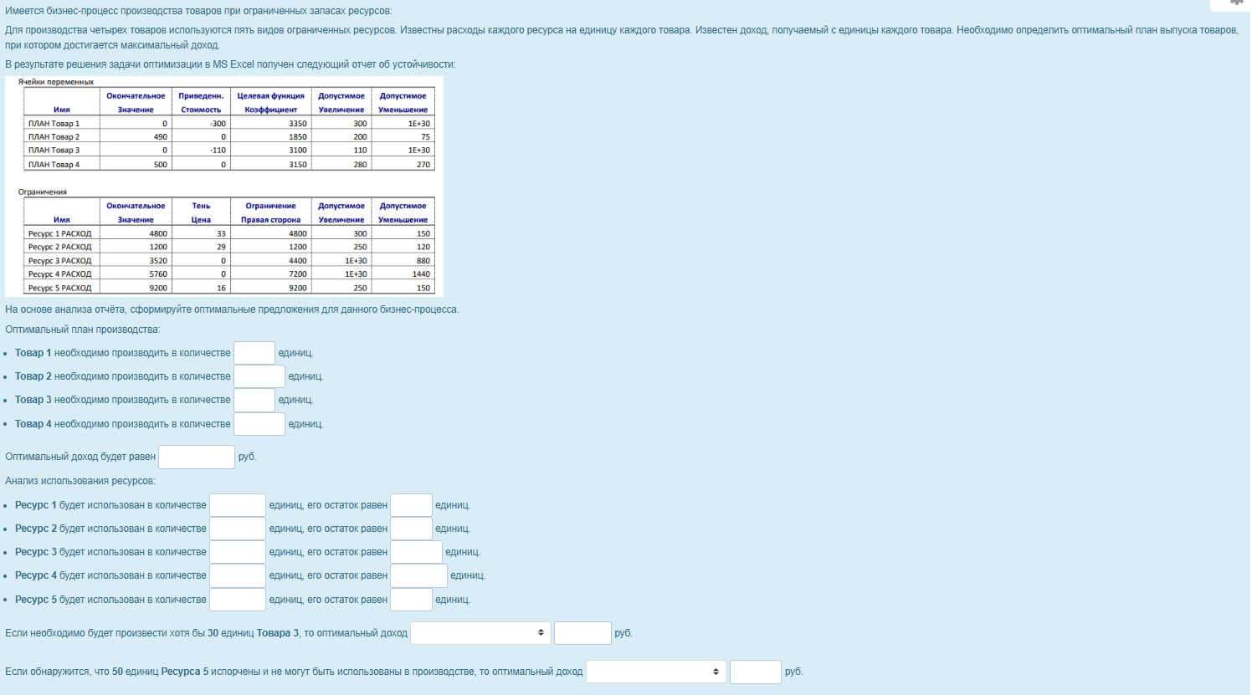Open the dropdown for the 30 units Товара 3 question
This screenshot has width=1252, height=695.
pos(480,633)
